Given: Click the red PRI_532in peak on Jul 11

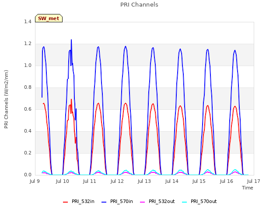Looking at the screenshot, I should pos(98,103).
